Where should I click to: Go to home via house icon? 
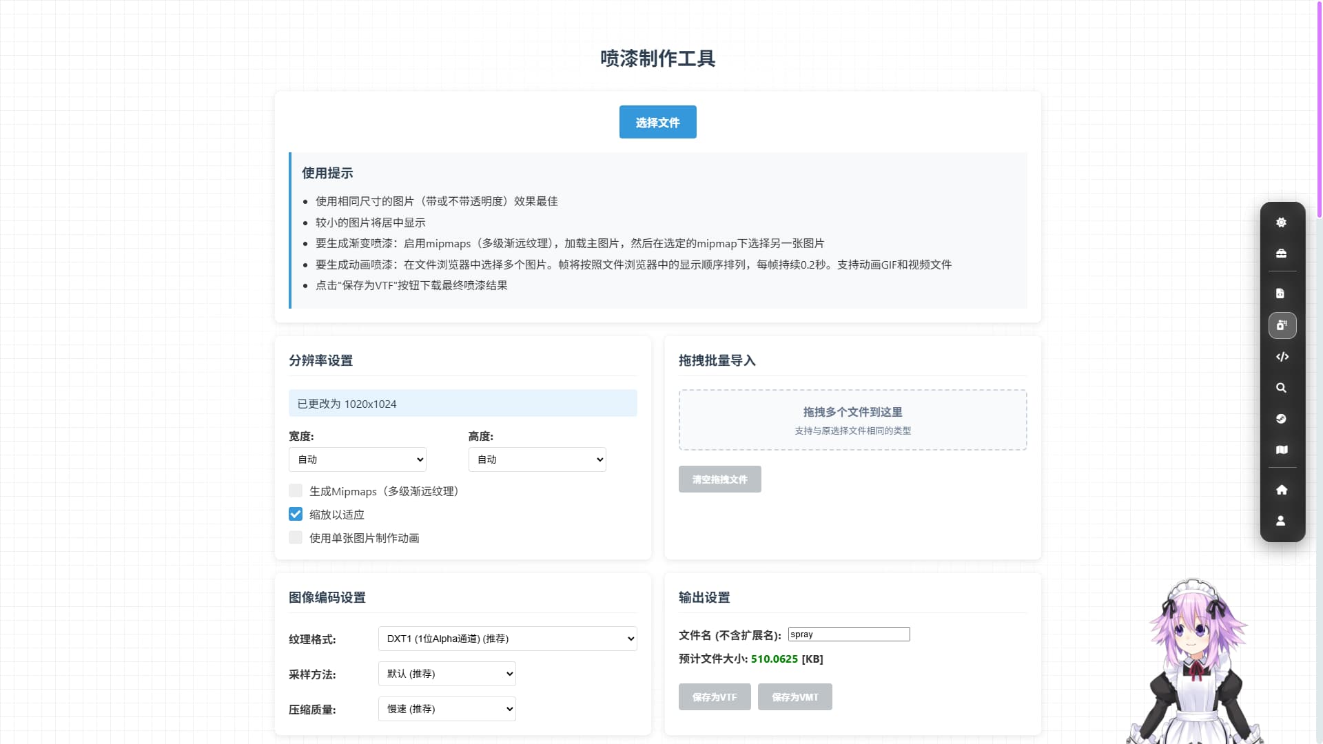[1281, 490]
